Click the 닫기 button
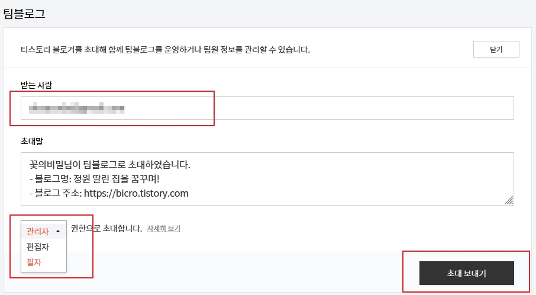 click(x=496, y=49)
